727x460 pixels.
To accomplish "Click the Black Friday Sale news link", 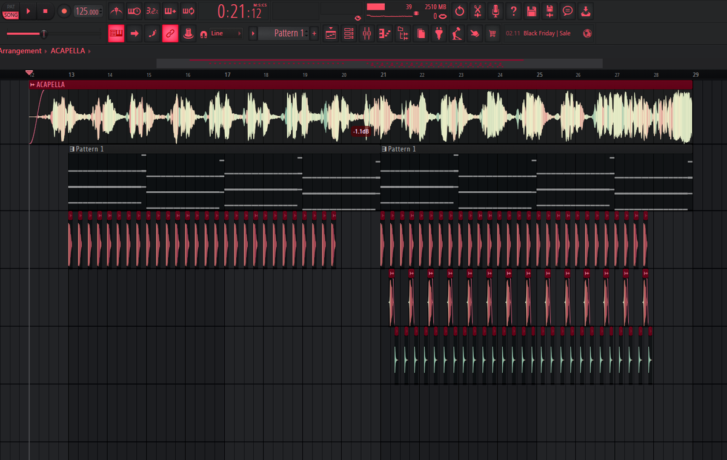I will click(x=546, y=34).
